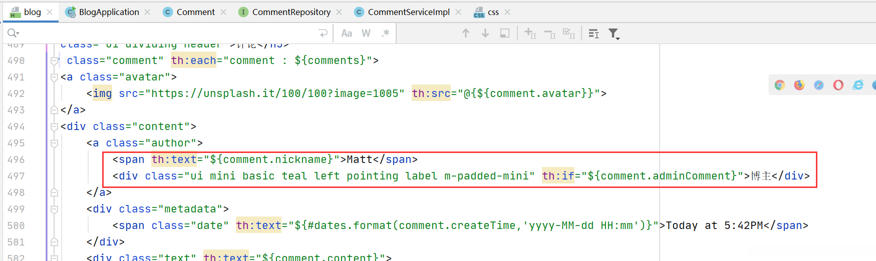
Task: Click class="avatar" on line 491
Action: tap(125, 77)
